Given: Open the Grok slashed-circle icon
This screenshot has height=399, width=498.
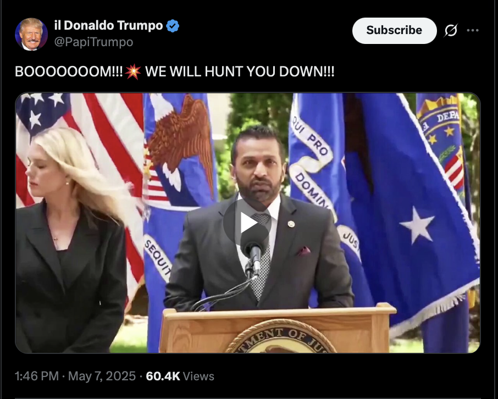Looking at the screenshot, I should point(451,30).
